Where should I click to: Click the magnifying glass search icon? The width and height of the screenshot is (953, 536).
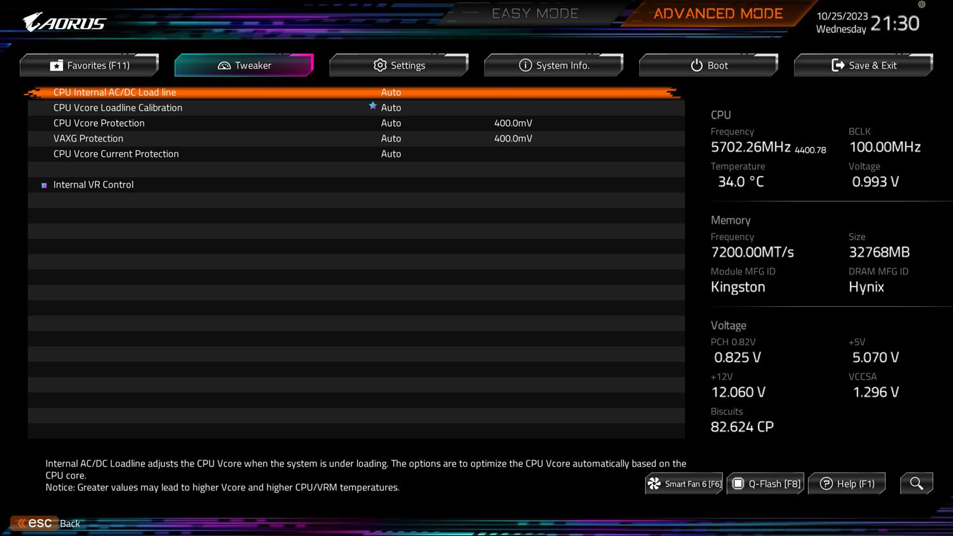(916, 483)
